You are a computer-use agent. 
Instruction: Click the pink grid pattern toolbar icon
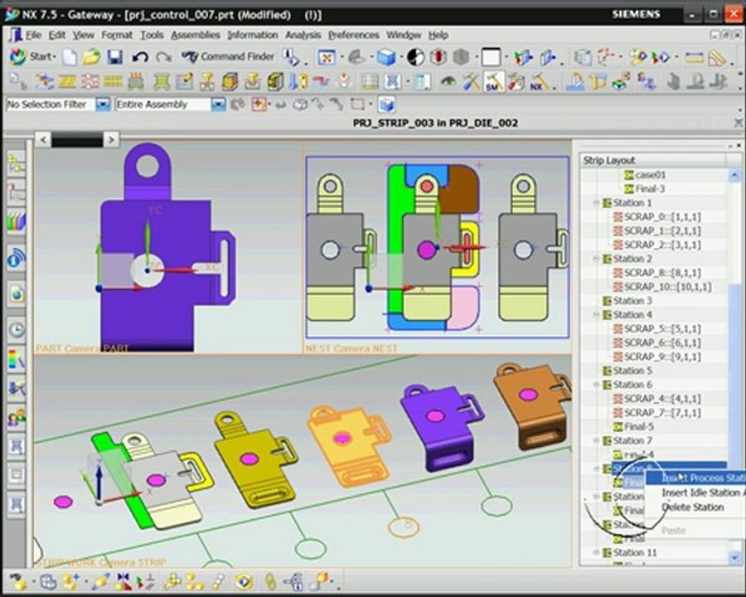90,82
